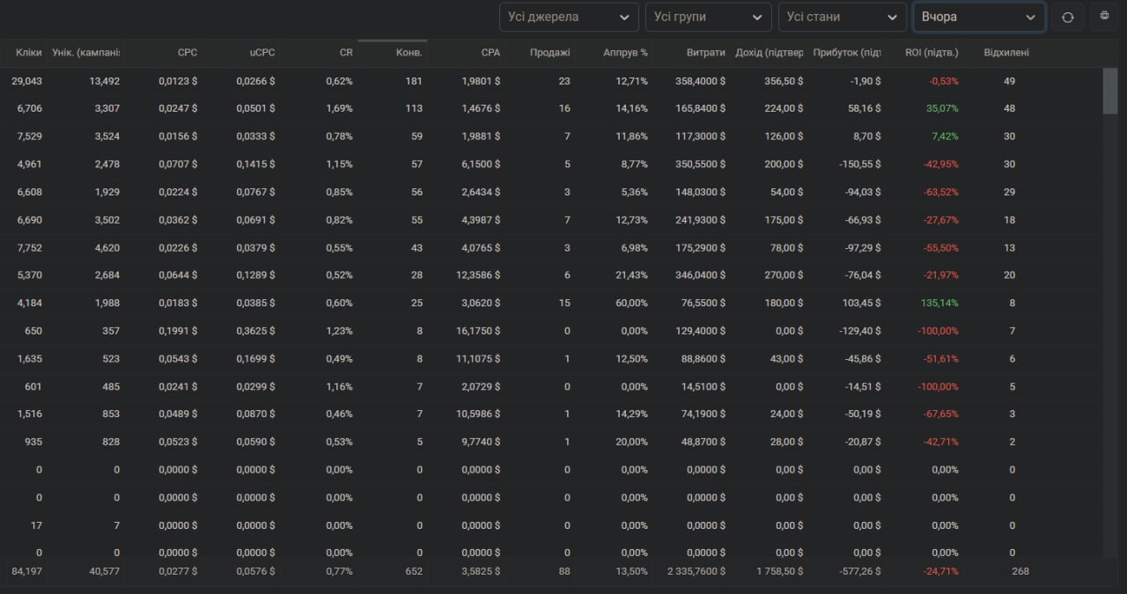Image resolution: width=1127 pixels, height=594 pixels.
Task: Click the uCPC cell '0,3625 $'
Action: pos(255,331)
